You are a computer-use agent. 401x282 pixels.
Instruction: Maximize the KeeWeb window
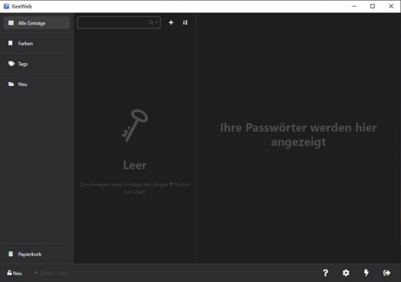[x=373, y=6]
